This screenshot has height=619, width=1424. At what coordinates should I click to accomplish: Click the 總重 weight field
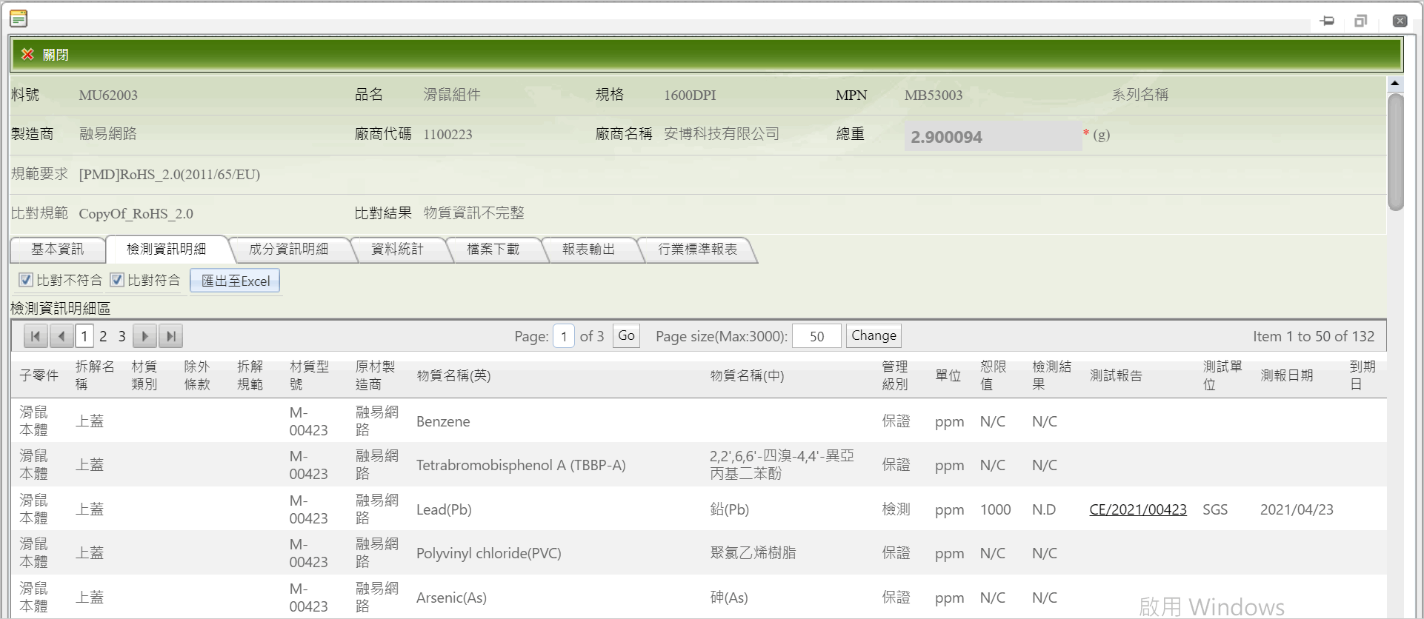pos(993,136)
